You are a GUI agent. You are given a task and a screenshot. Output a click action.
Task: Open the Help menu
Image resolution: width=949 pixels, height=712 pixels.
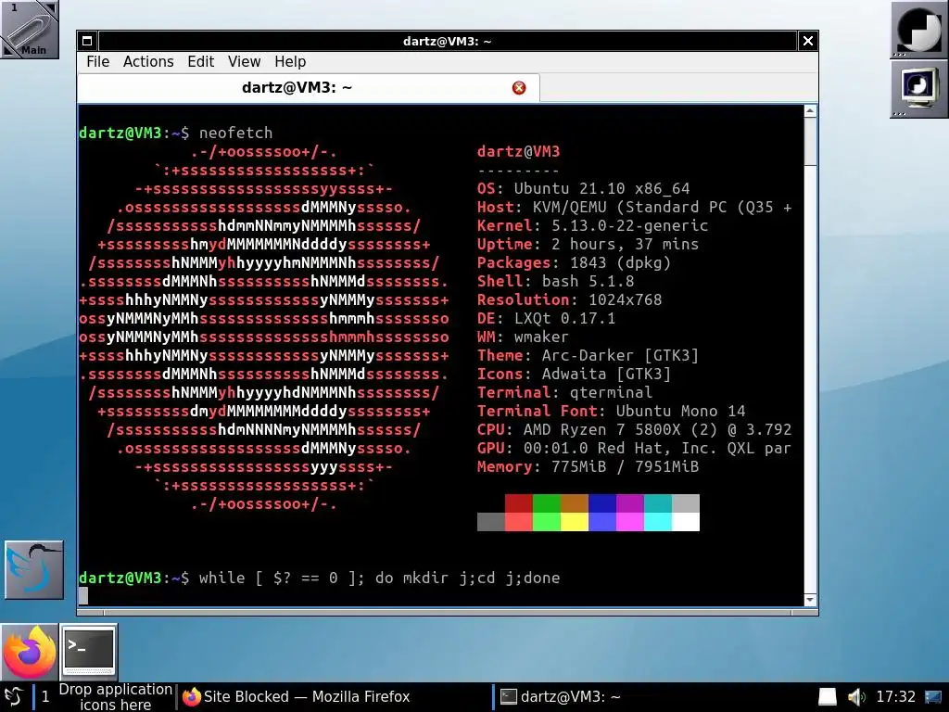(290, 62)
